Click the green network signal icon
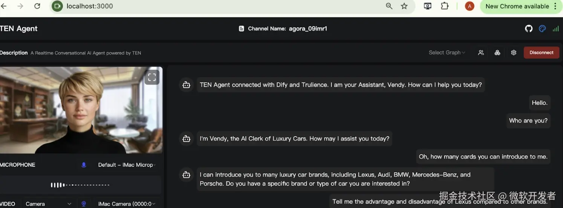 pyautogui.click(x=555, y=29)
